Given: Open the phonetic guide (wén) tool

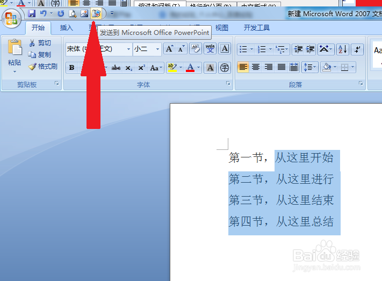Looking at the screenshot, I should (x=210, y=49).
